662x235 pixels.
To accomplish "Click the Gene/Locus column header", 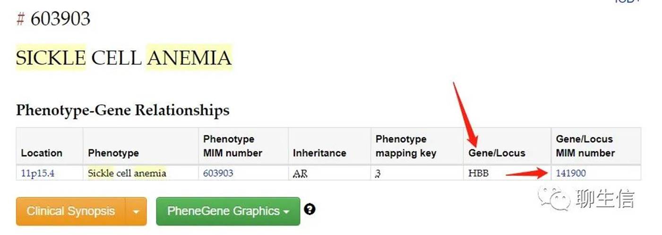I will [x=497, y=153].
